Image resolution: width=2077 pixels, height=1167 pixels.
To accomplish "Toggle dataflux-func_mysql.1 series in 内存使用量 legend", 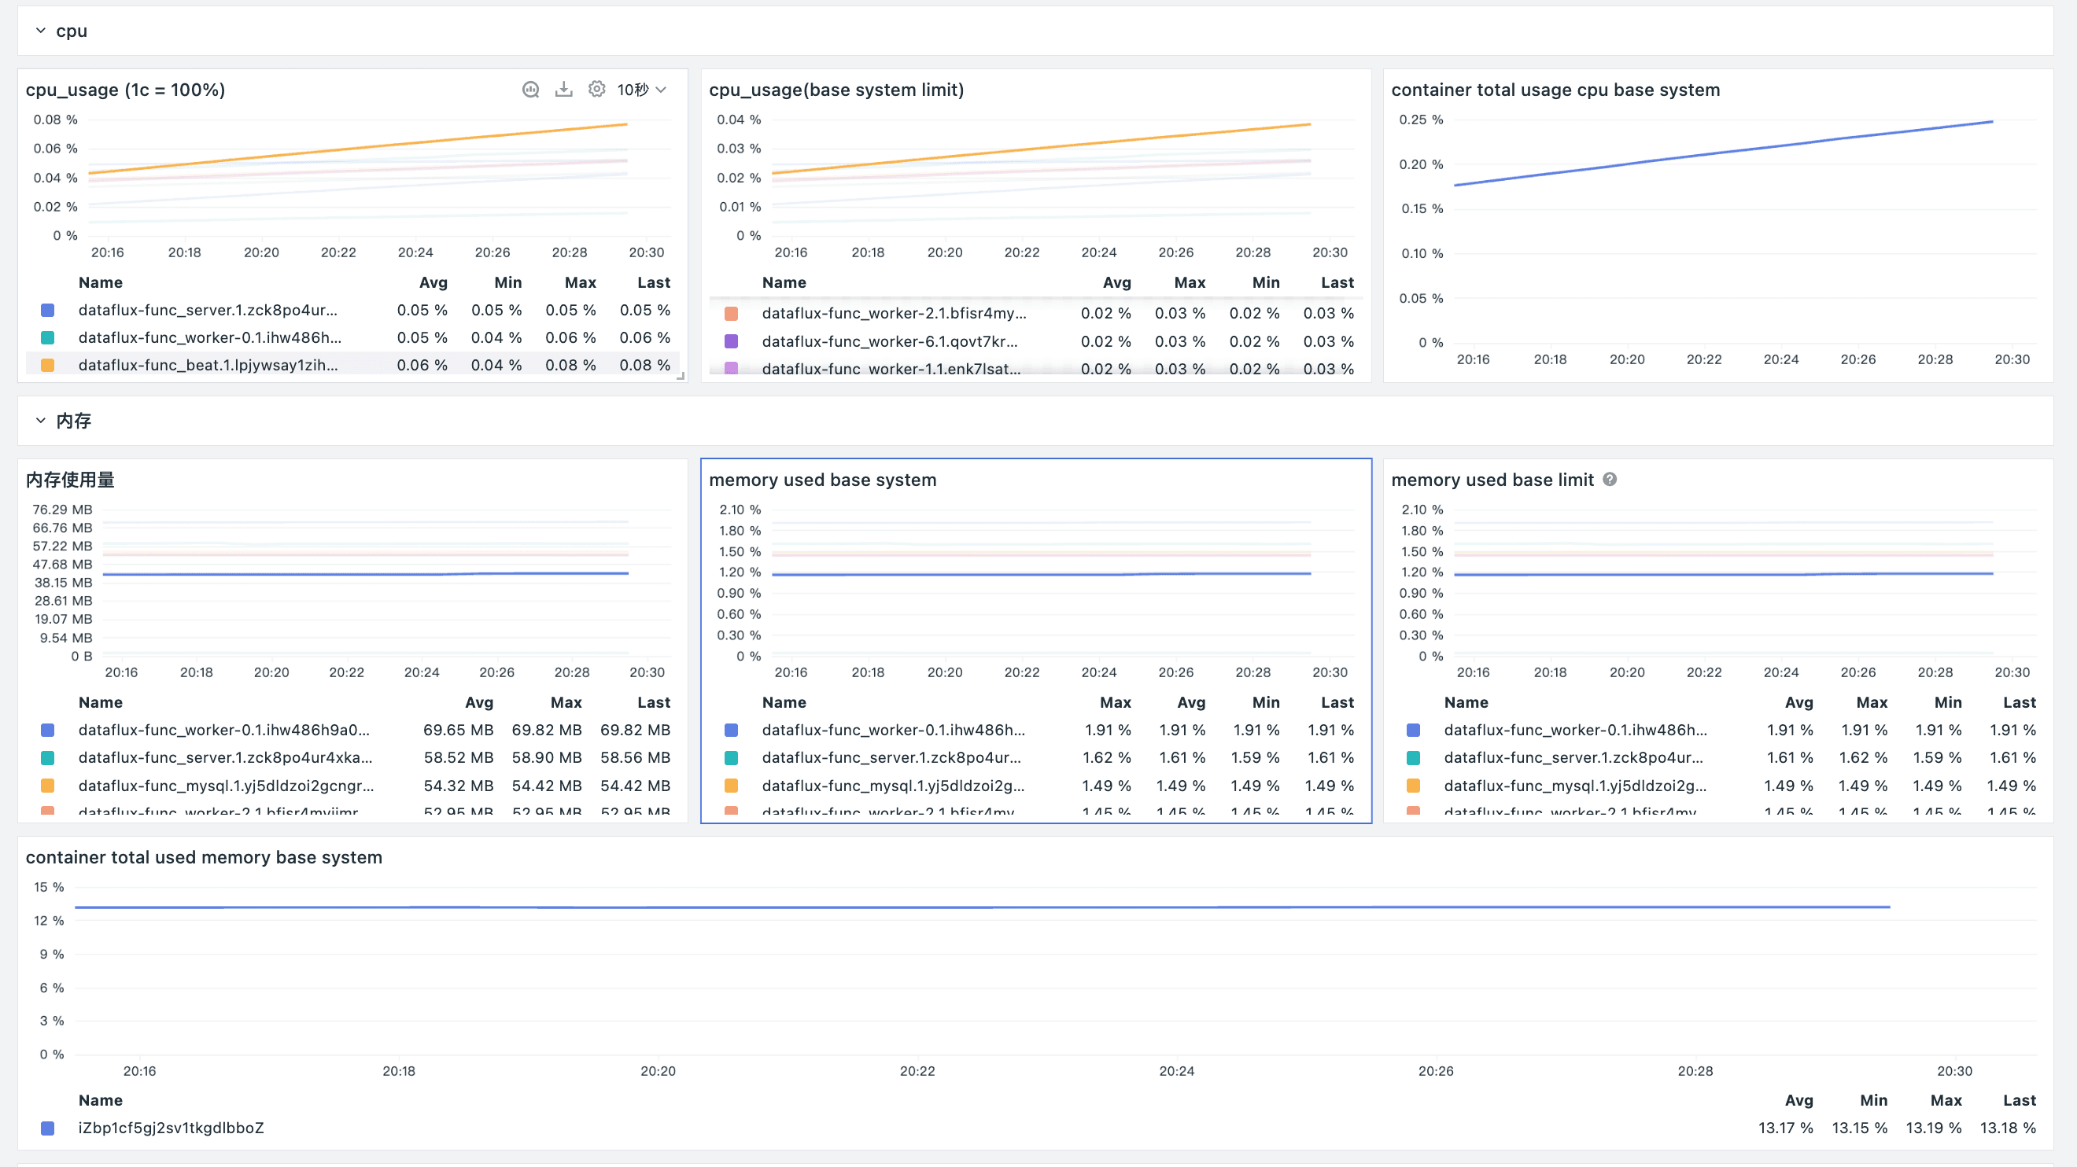I will click(226, 785).
